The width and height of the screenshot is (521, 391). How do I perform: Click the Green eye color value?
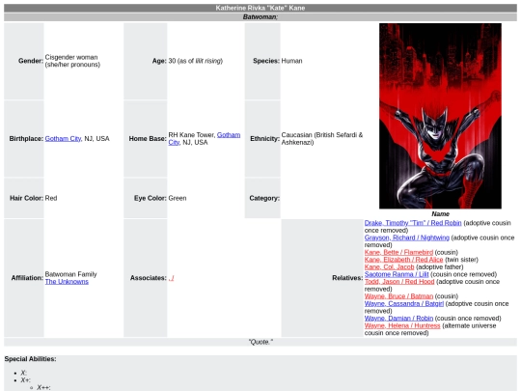178,198
